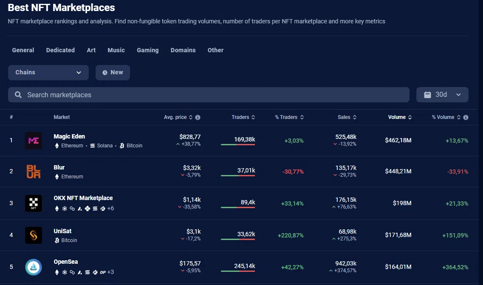Click Magic Eden's Bitcoin chain icon
The image size is (483, 285).
click(x=122, y=146)
